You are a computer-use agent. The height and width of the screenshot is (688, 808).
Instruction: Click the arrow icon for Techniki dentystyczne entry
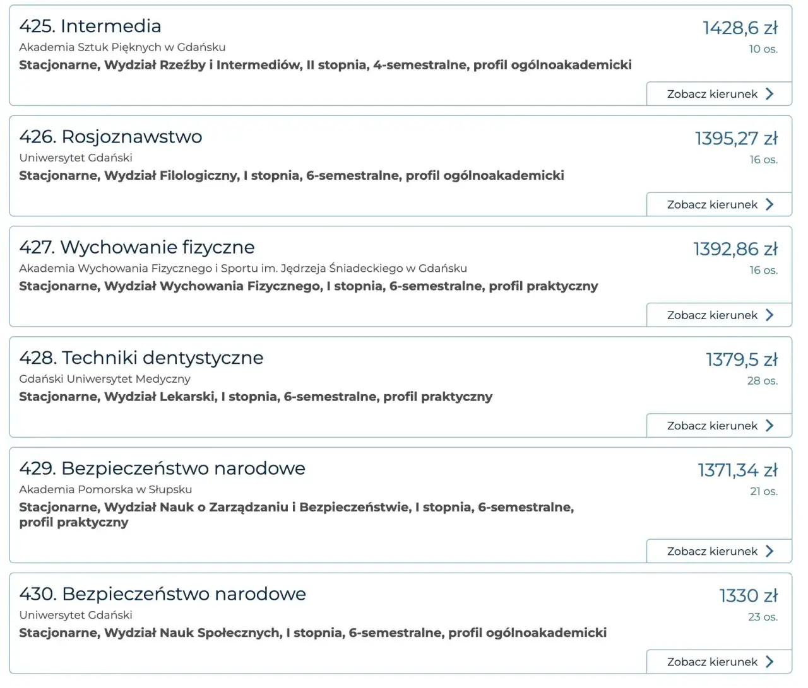click(769, 425)
